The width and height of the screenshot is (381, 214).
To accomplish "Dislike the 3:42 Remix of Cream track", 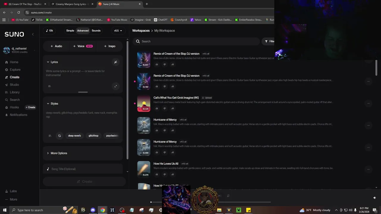I will (165, 86).
